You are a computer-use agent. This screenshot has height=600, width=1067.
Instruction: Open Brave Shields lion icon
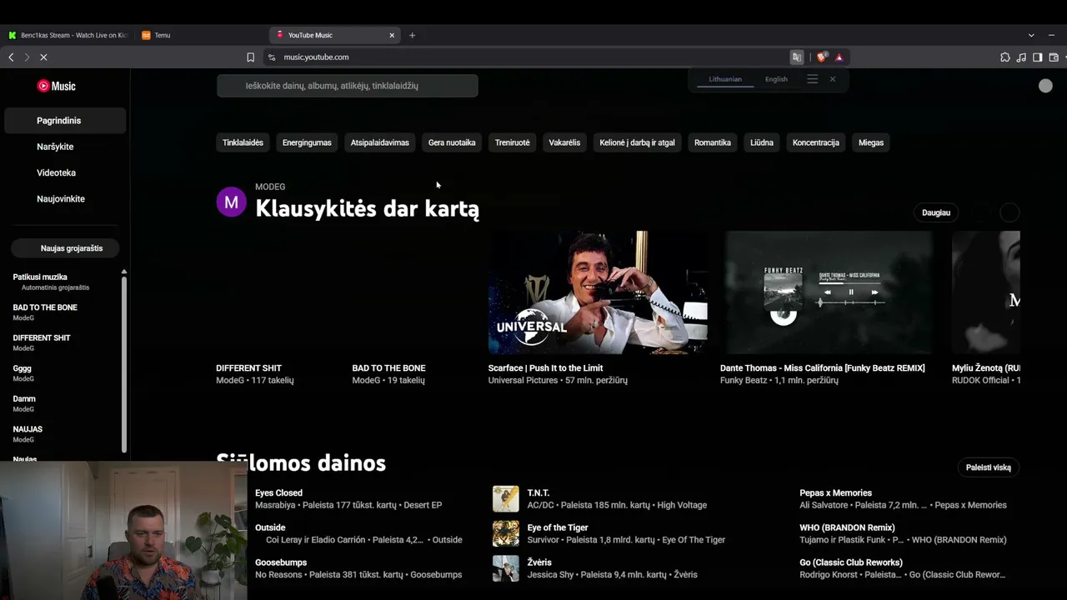822,57
